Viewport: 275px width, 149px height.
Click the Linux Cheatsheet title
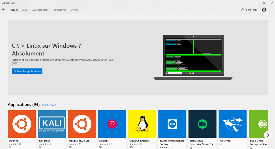139,141
